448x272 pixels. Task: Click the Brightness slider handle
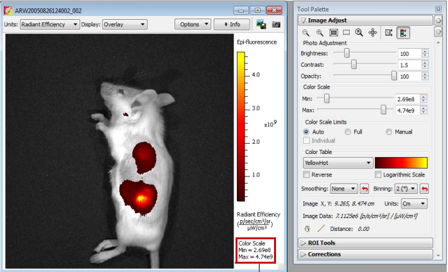point(347,53)
